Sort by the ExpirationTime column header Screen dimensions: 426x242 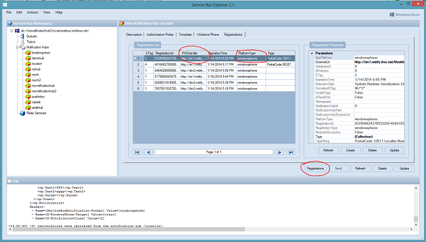pos(222,53)
